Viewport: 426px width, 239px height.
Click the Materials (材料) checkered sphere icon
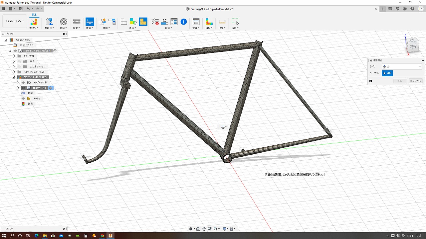pos(63,22)
